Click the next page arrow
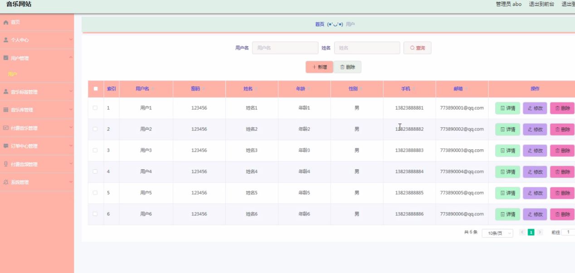The image size is (575, 273). pos(540,232)
